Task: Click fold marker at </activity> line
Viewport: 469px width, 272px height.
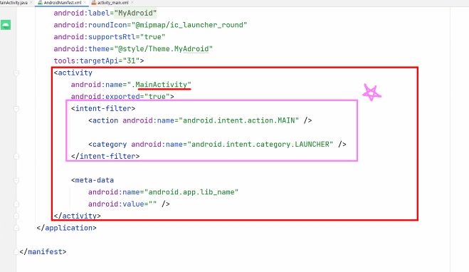Action: (x=16, y=216)
